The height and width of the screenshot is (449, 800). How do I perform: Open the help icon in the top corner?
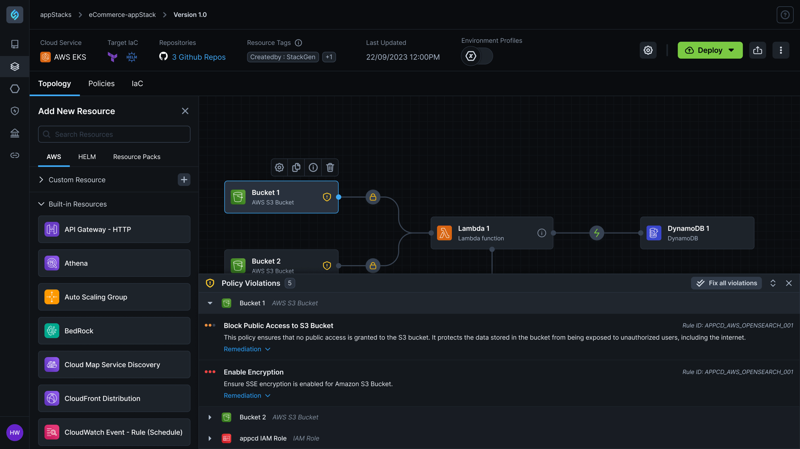[785, 14]
